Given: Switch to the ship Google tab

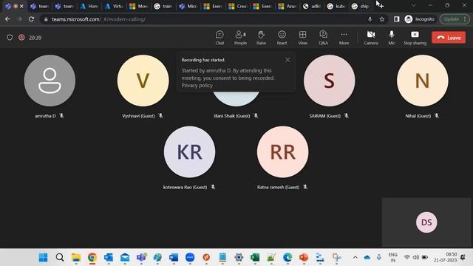Looking at the screenshot, I should (361, 6).
